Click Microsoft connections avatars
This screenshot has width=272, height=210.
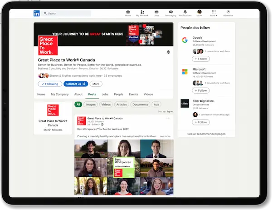[x=198, y=83]
